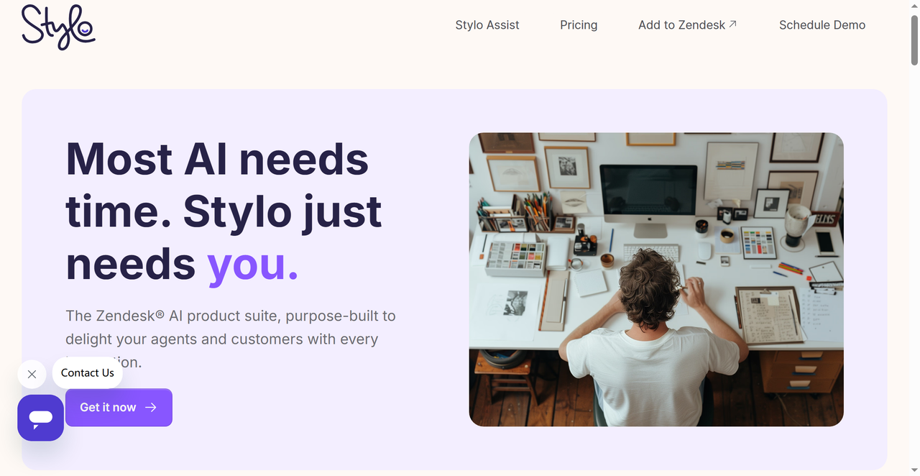The width and height of the screenshot is (920, 476).
Task: Click the headline 'Most AI needs'
Action: 217,158
